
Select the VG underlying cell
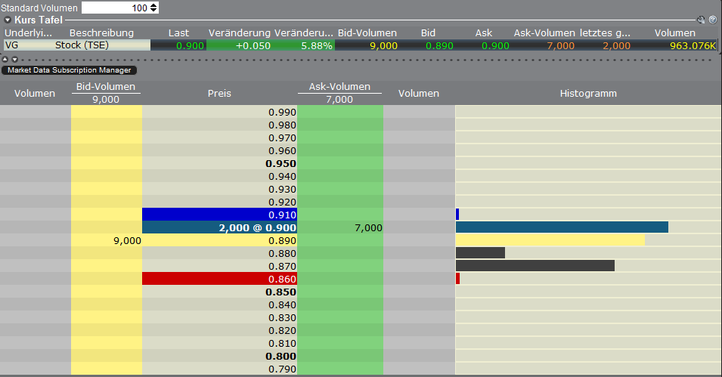pyautogui.click(x=12, y=45)
